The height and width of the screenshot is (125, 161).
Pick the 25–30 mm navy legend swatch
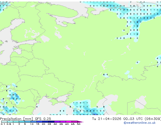pyautogui.click(x=51, y=122)
